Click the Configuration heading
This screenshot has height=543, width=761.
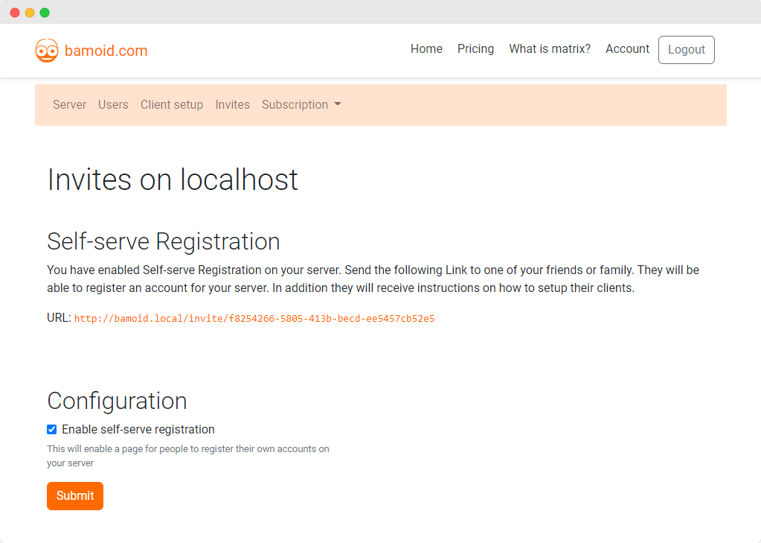coord(117,401)
